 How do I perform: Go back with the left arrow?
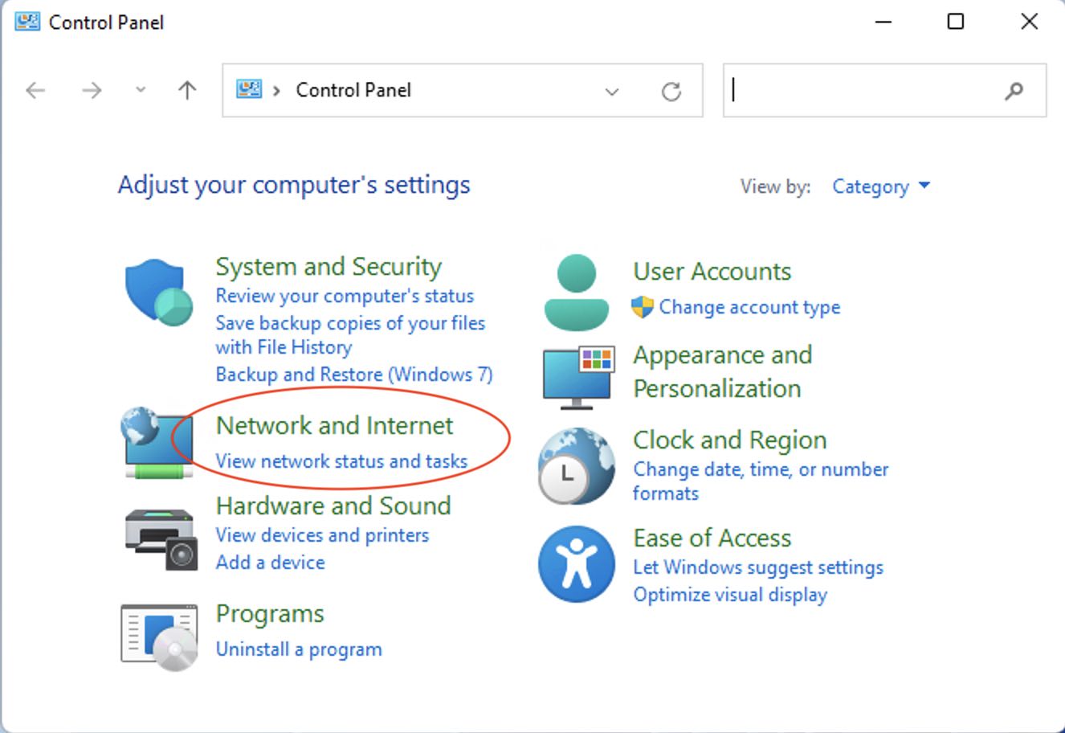[35, 91]
